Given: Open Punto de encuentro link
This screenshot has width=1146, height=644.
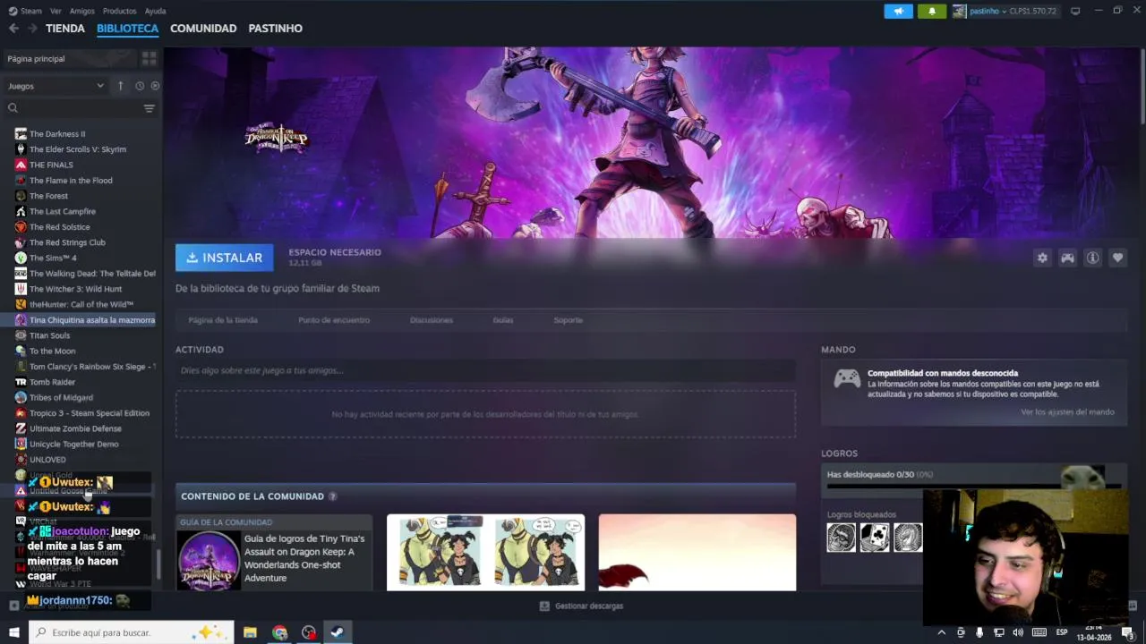Looking at the screenshot, I should (x=334, y=320).
